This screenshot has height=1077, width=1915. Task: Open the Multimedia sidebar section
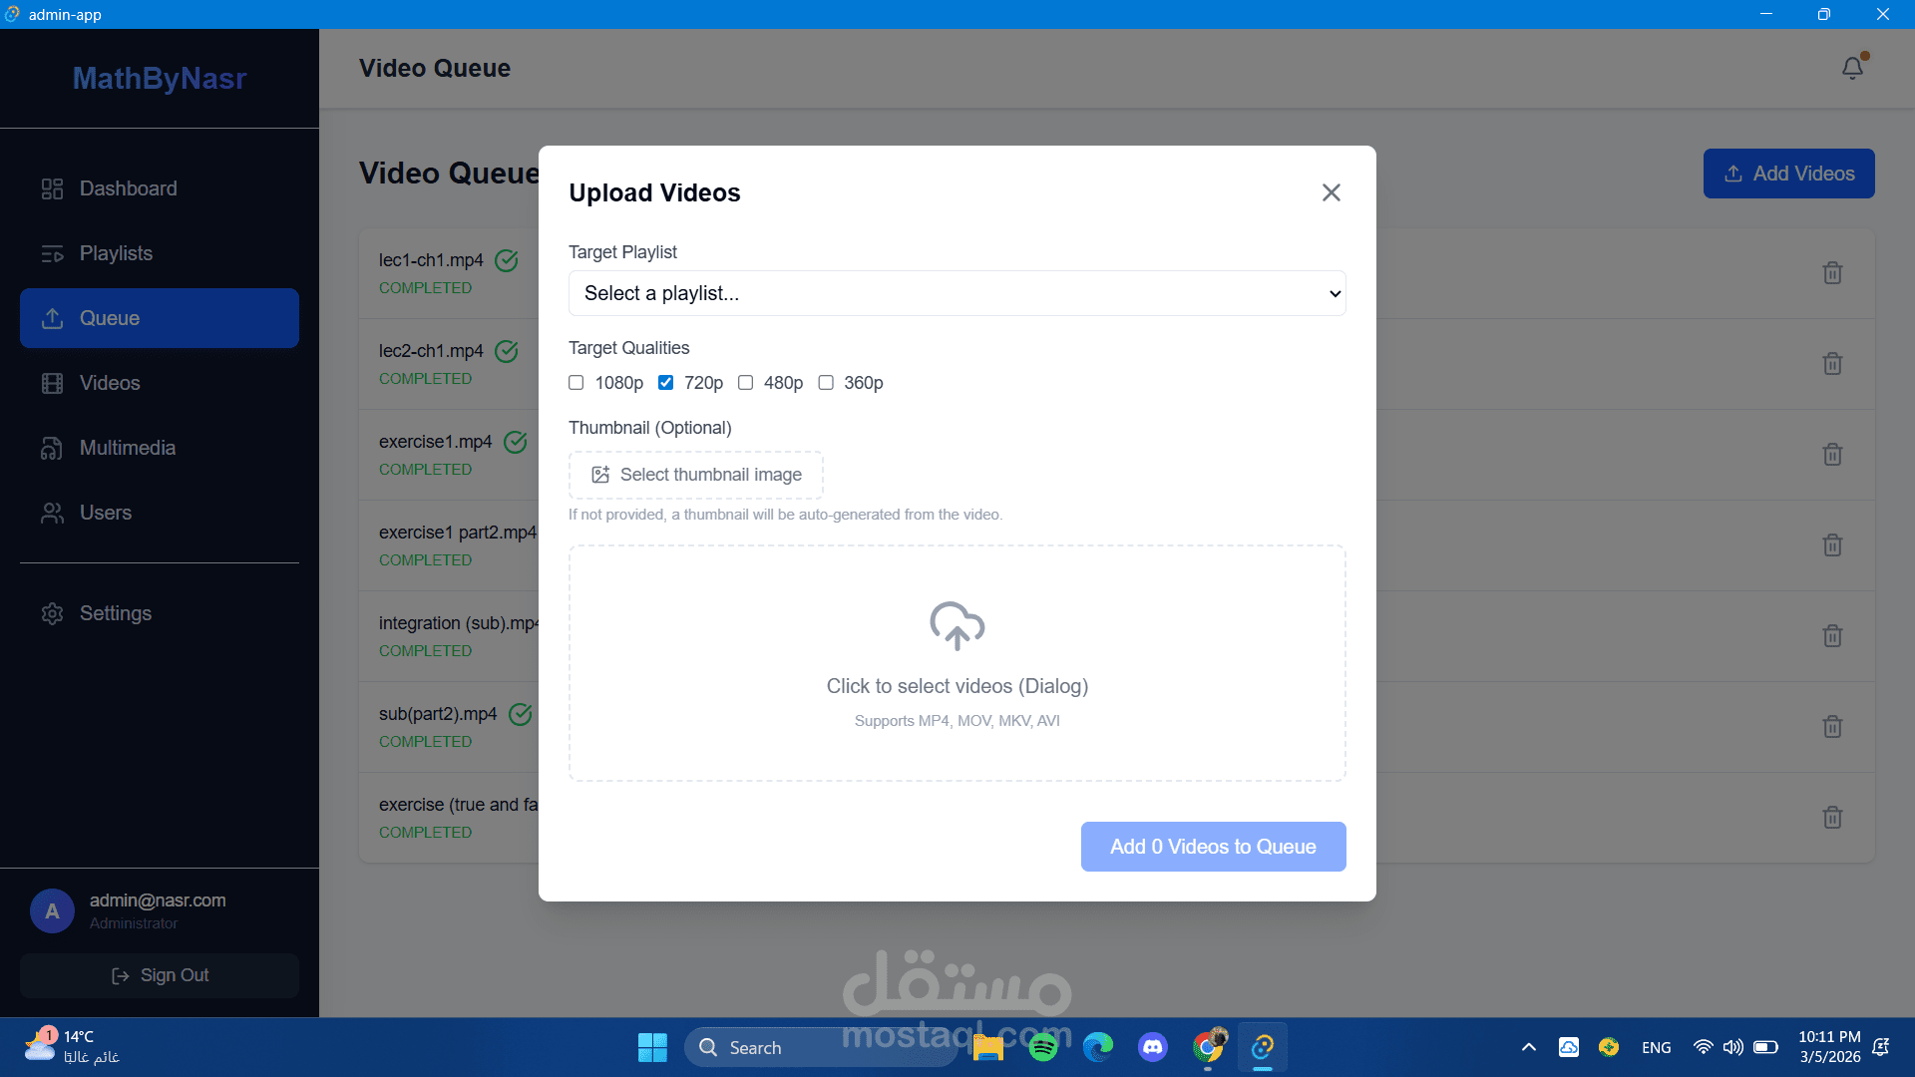click(x=128, y=448)
